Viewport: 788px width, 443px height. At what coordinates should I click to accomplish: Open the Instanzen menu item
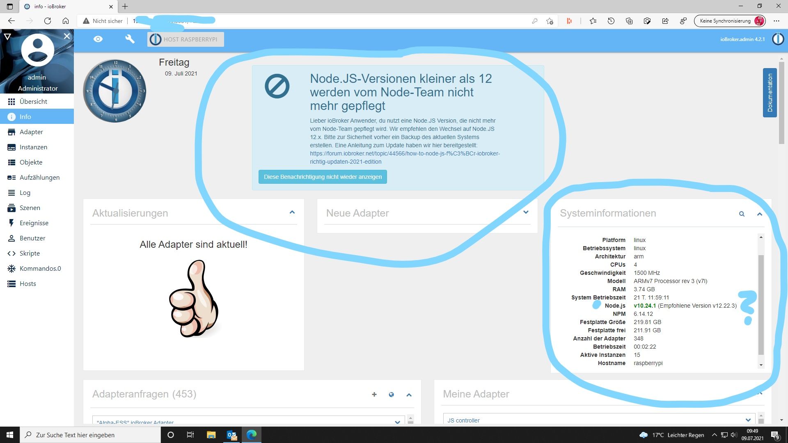pos(33,147)
